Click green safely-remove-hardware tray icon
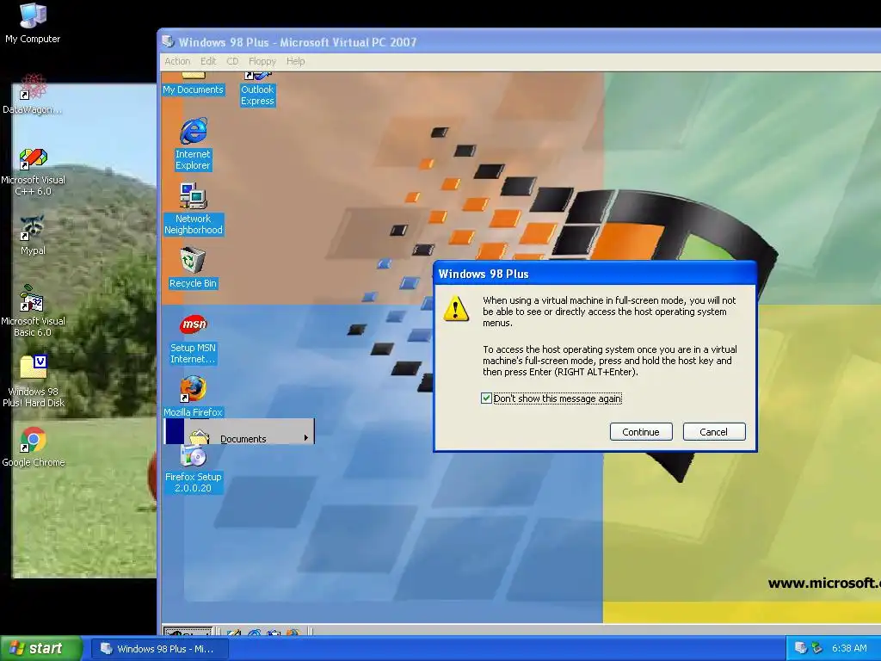This screenshot has width=881, height=661. [x=817, y=648]
